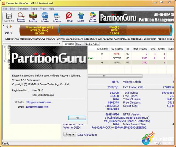
Task: Click the User-2k10@mail.com registration email
Action: point(43,95)
